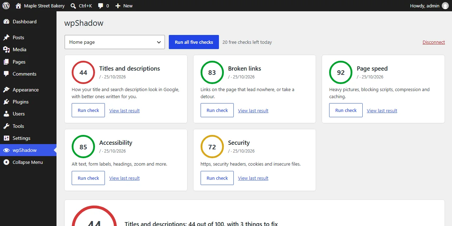
Task: Click the Tools wrench icon in sidebar
Action: coord(6,126)
